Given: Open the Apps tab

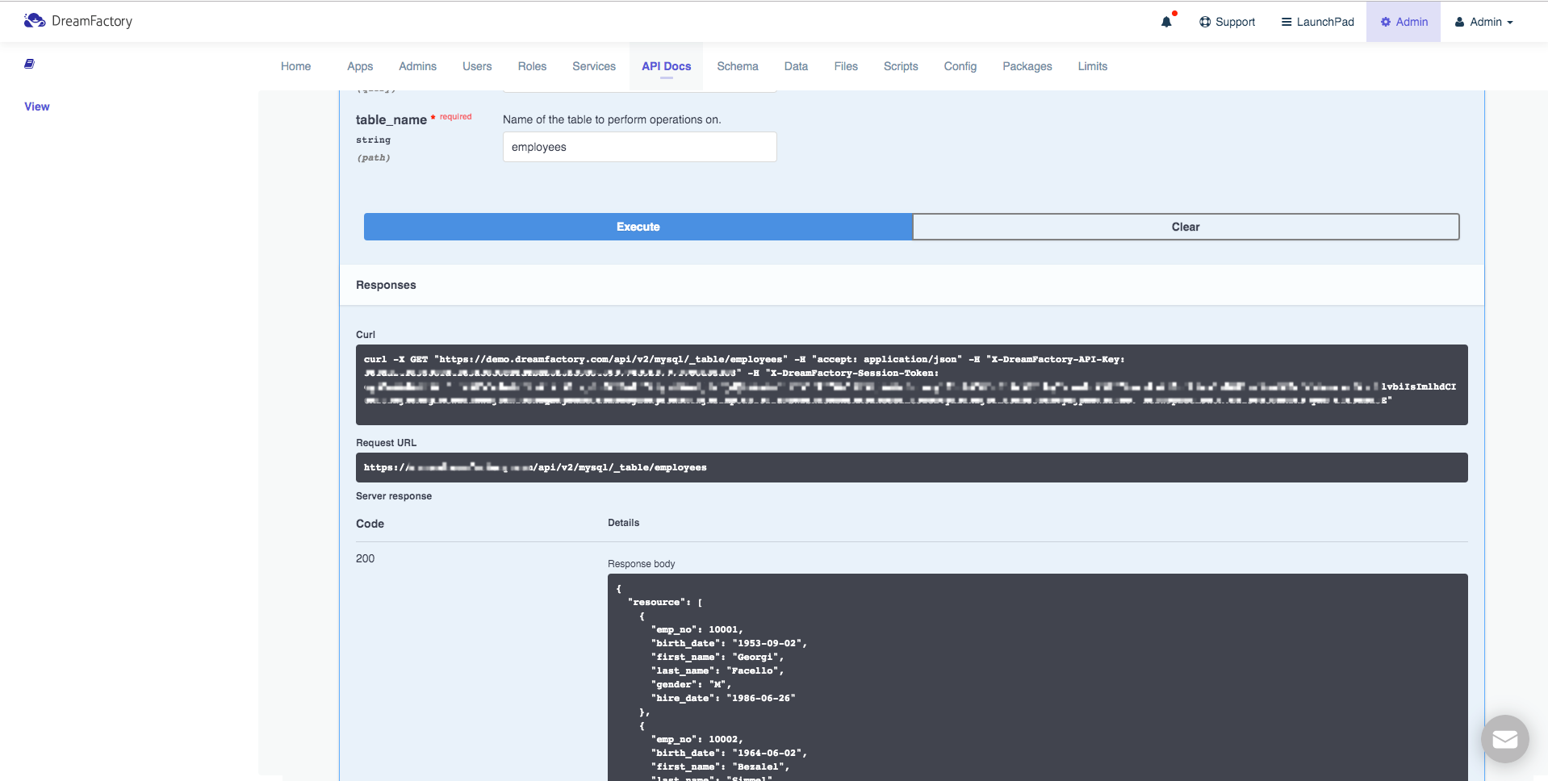Looking at the screenshot, I should click(360, 66).
